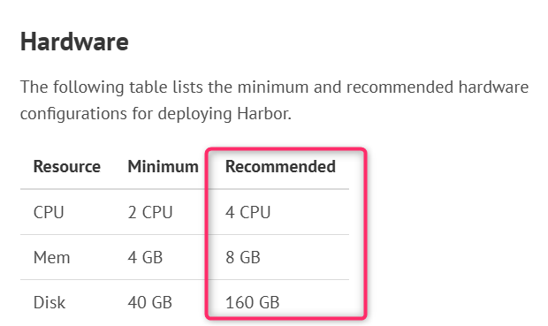This screenshot has height=326, width=548.
Task: Click the CPU row label
Action: pos(49,212)
